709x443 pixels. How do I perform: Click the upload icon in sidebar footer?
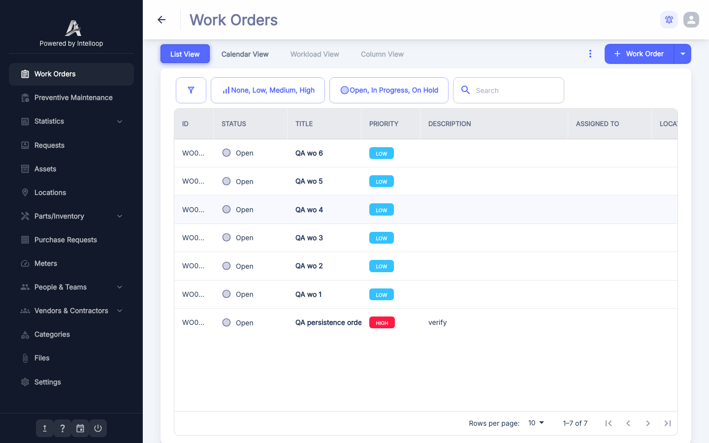45,428
